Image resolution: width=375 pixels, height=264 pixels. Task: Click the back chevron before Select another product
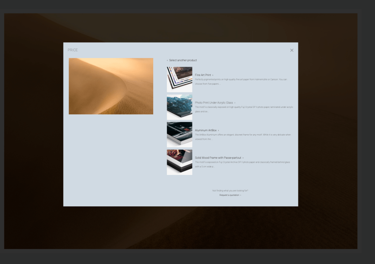[x=167, y=60]
